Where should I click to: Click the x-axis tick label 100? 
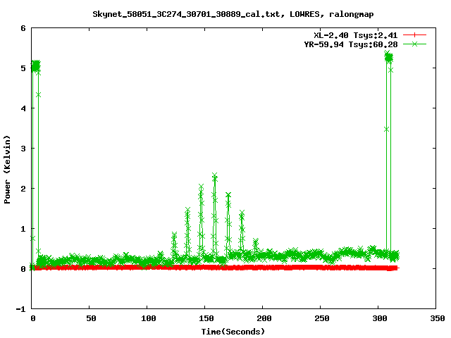point(149,318)
